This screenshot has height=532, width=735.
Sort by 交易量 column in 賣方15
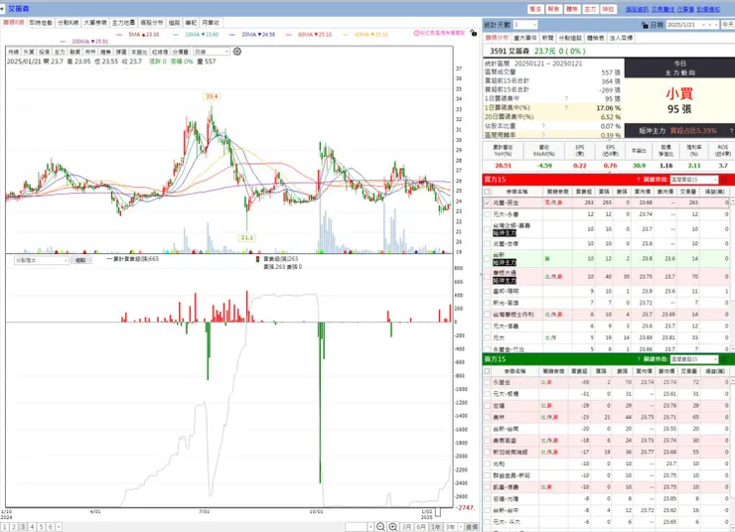click(689, 371)
